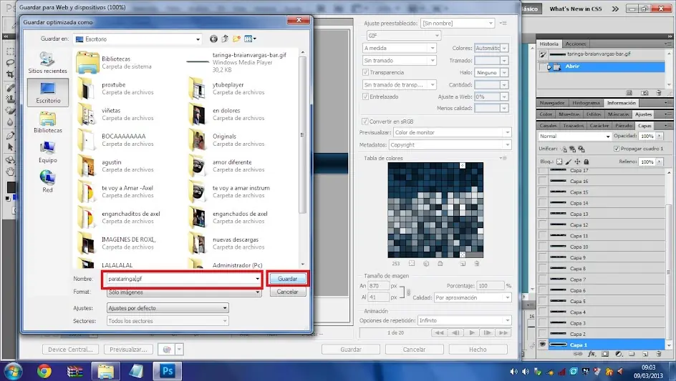
Task: Select Equipo in places sidebar
Action: (47, 152)
